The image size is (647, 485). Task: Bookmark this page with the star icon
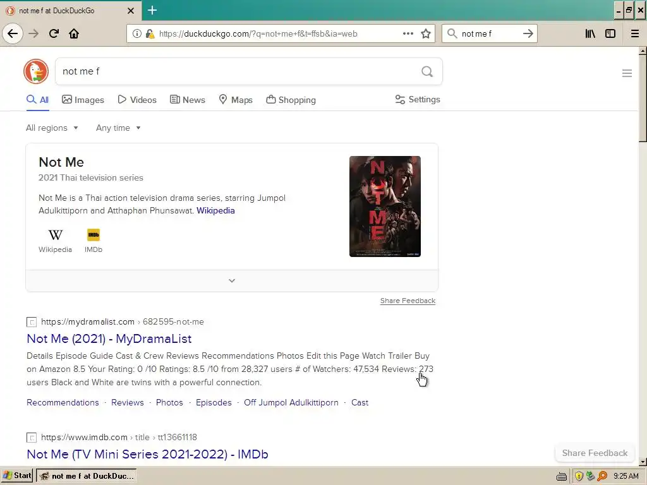pyautogui.click(x=426, y=34)
